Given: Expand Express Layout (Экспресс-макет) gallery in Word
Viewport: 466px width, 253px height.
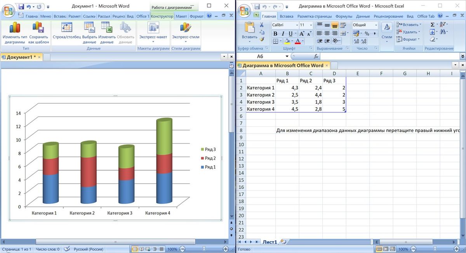Looking at the screenshot, I should click(153, 33).
